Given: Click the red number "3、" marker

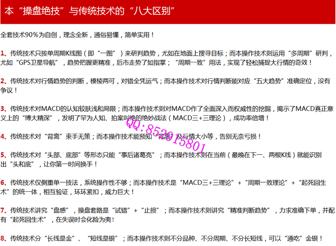Looking at the screenshot, I should pos(4,109).
